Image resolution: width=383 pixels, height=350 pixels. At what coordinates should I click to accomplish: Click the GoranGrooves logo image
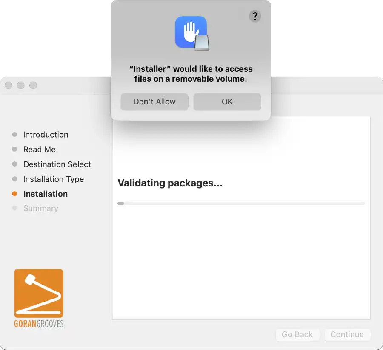[39, 293]
